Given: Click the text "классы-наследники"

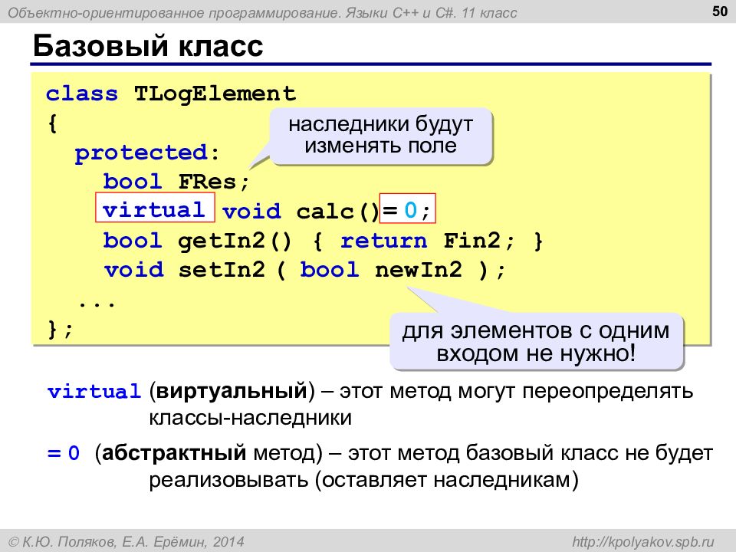Looking at the screenshot, I should (x=250, y=417).
